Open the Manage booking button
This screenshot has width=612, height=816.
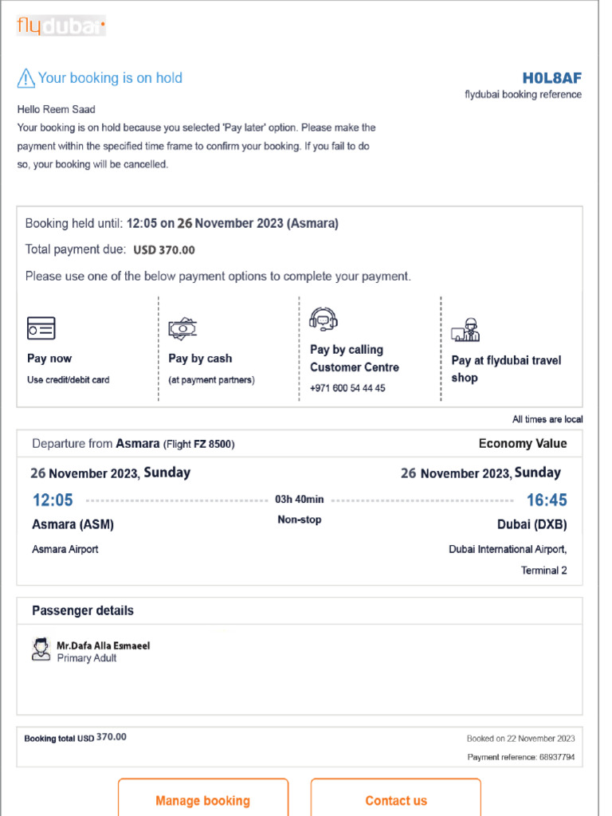click(x=203, y=798)
